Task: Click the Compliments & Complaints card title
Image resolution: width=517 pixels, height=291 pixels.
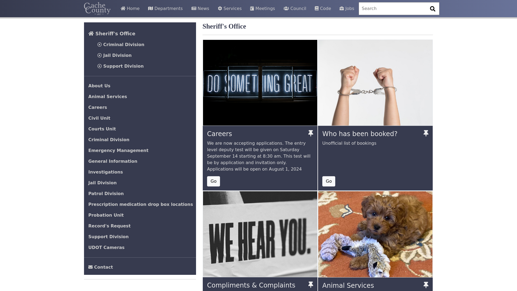Action: (251, 285)
